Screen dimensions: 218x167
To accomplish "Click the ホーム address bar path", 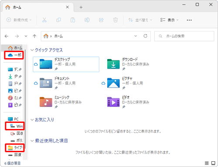I will (x=58, y=36).
